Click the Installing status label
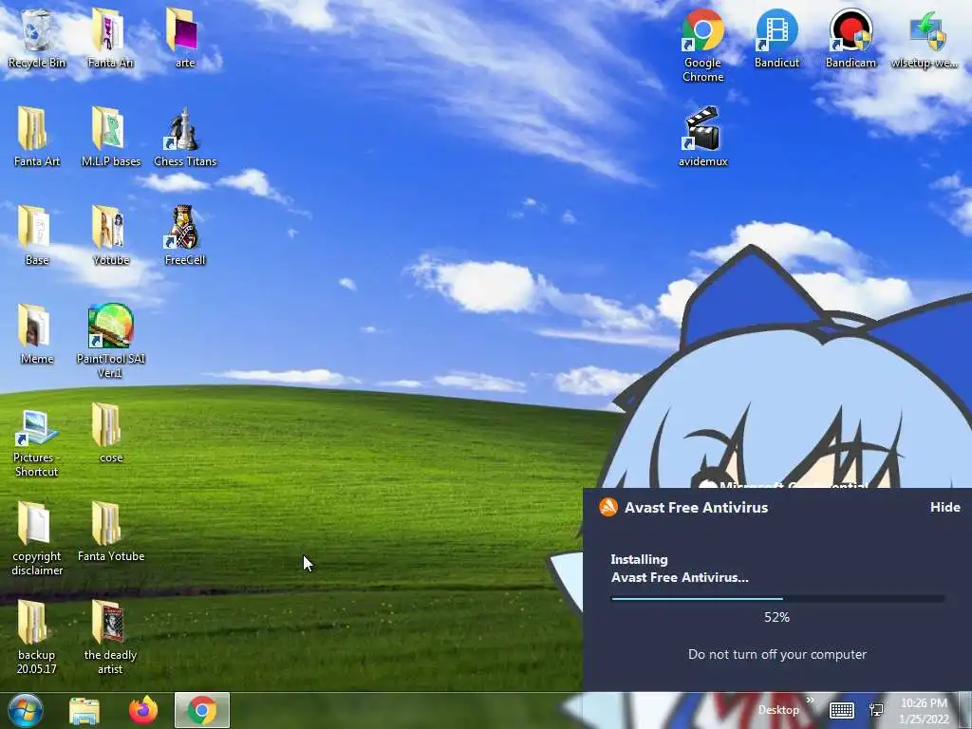Screen dimensions: 972x729 [x=639, y=559]
